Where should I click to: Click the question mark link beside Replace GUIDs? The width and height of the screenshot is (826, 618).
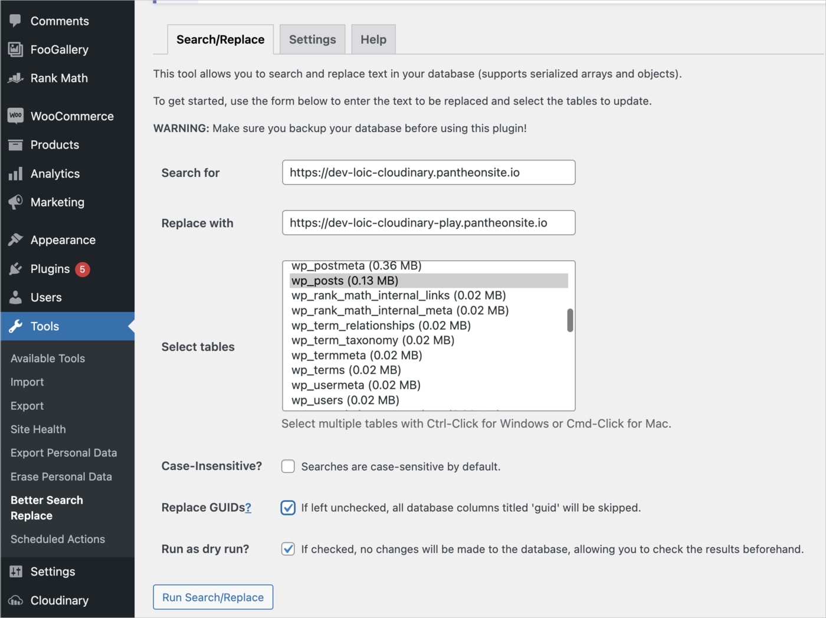tap(248, 508)
